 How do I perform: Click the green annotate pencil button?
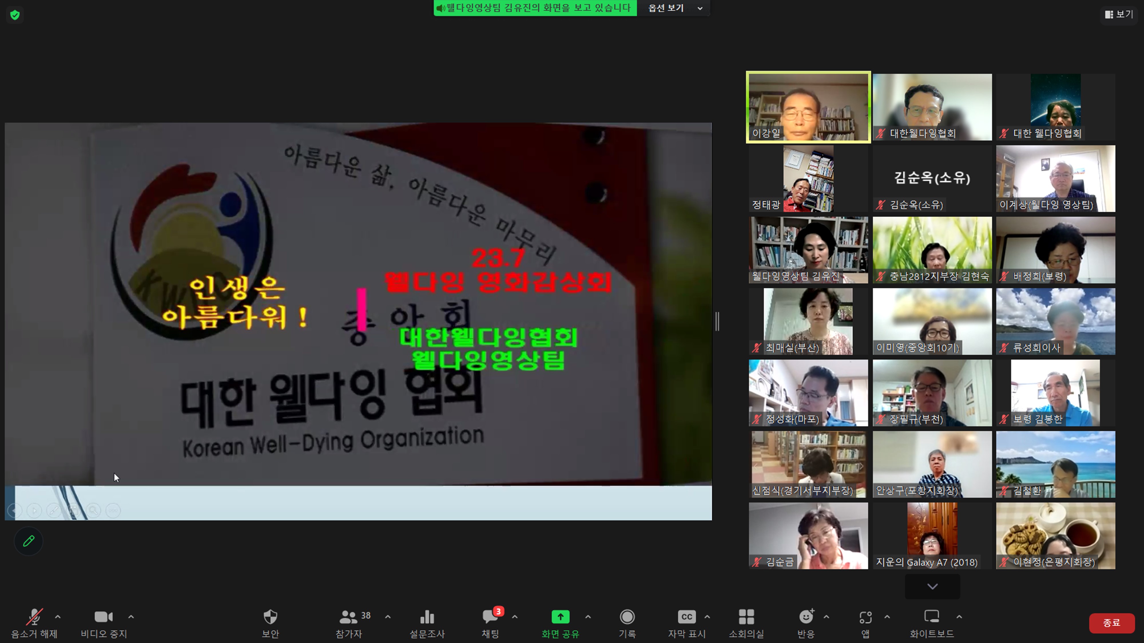point(28,541)
